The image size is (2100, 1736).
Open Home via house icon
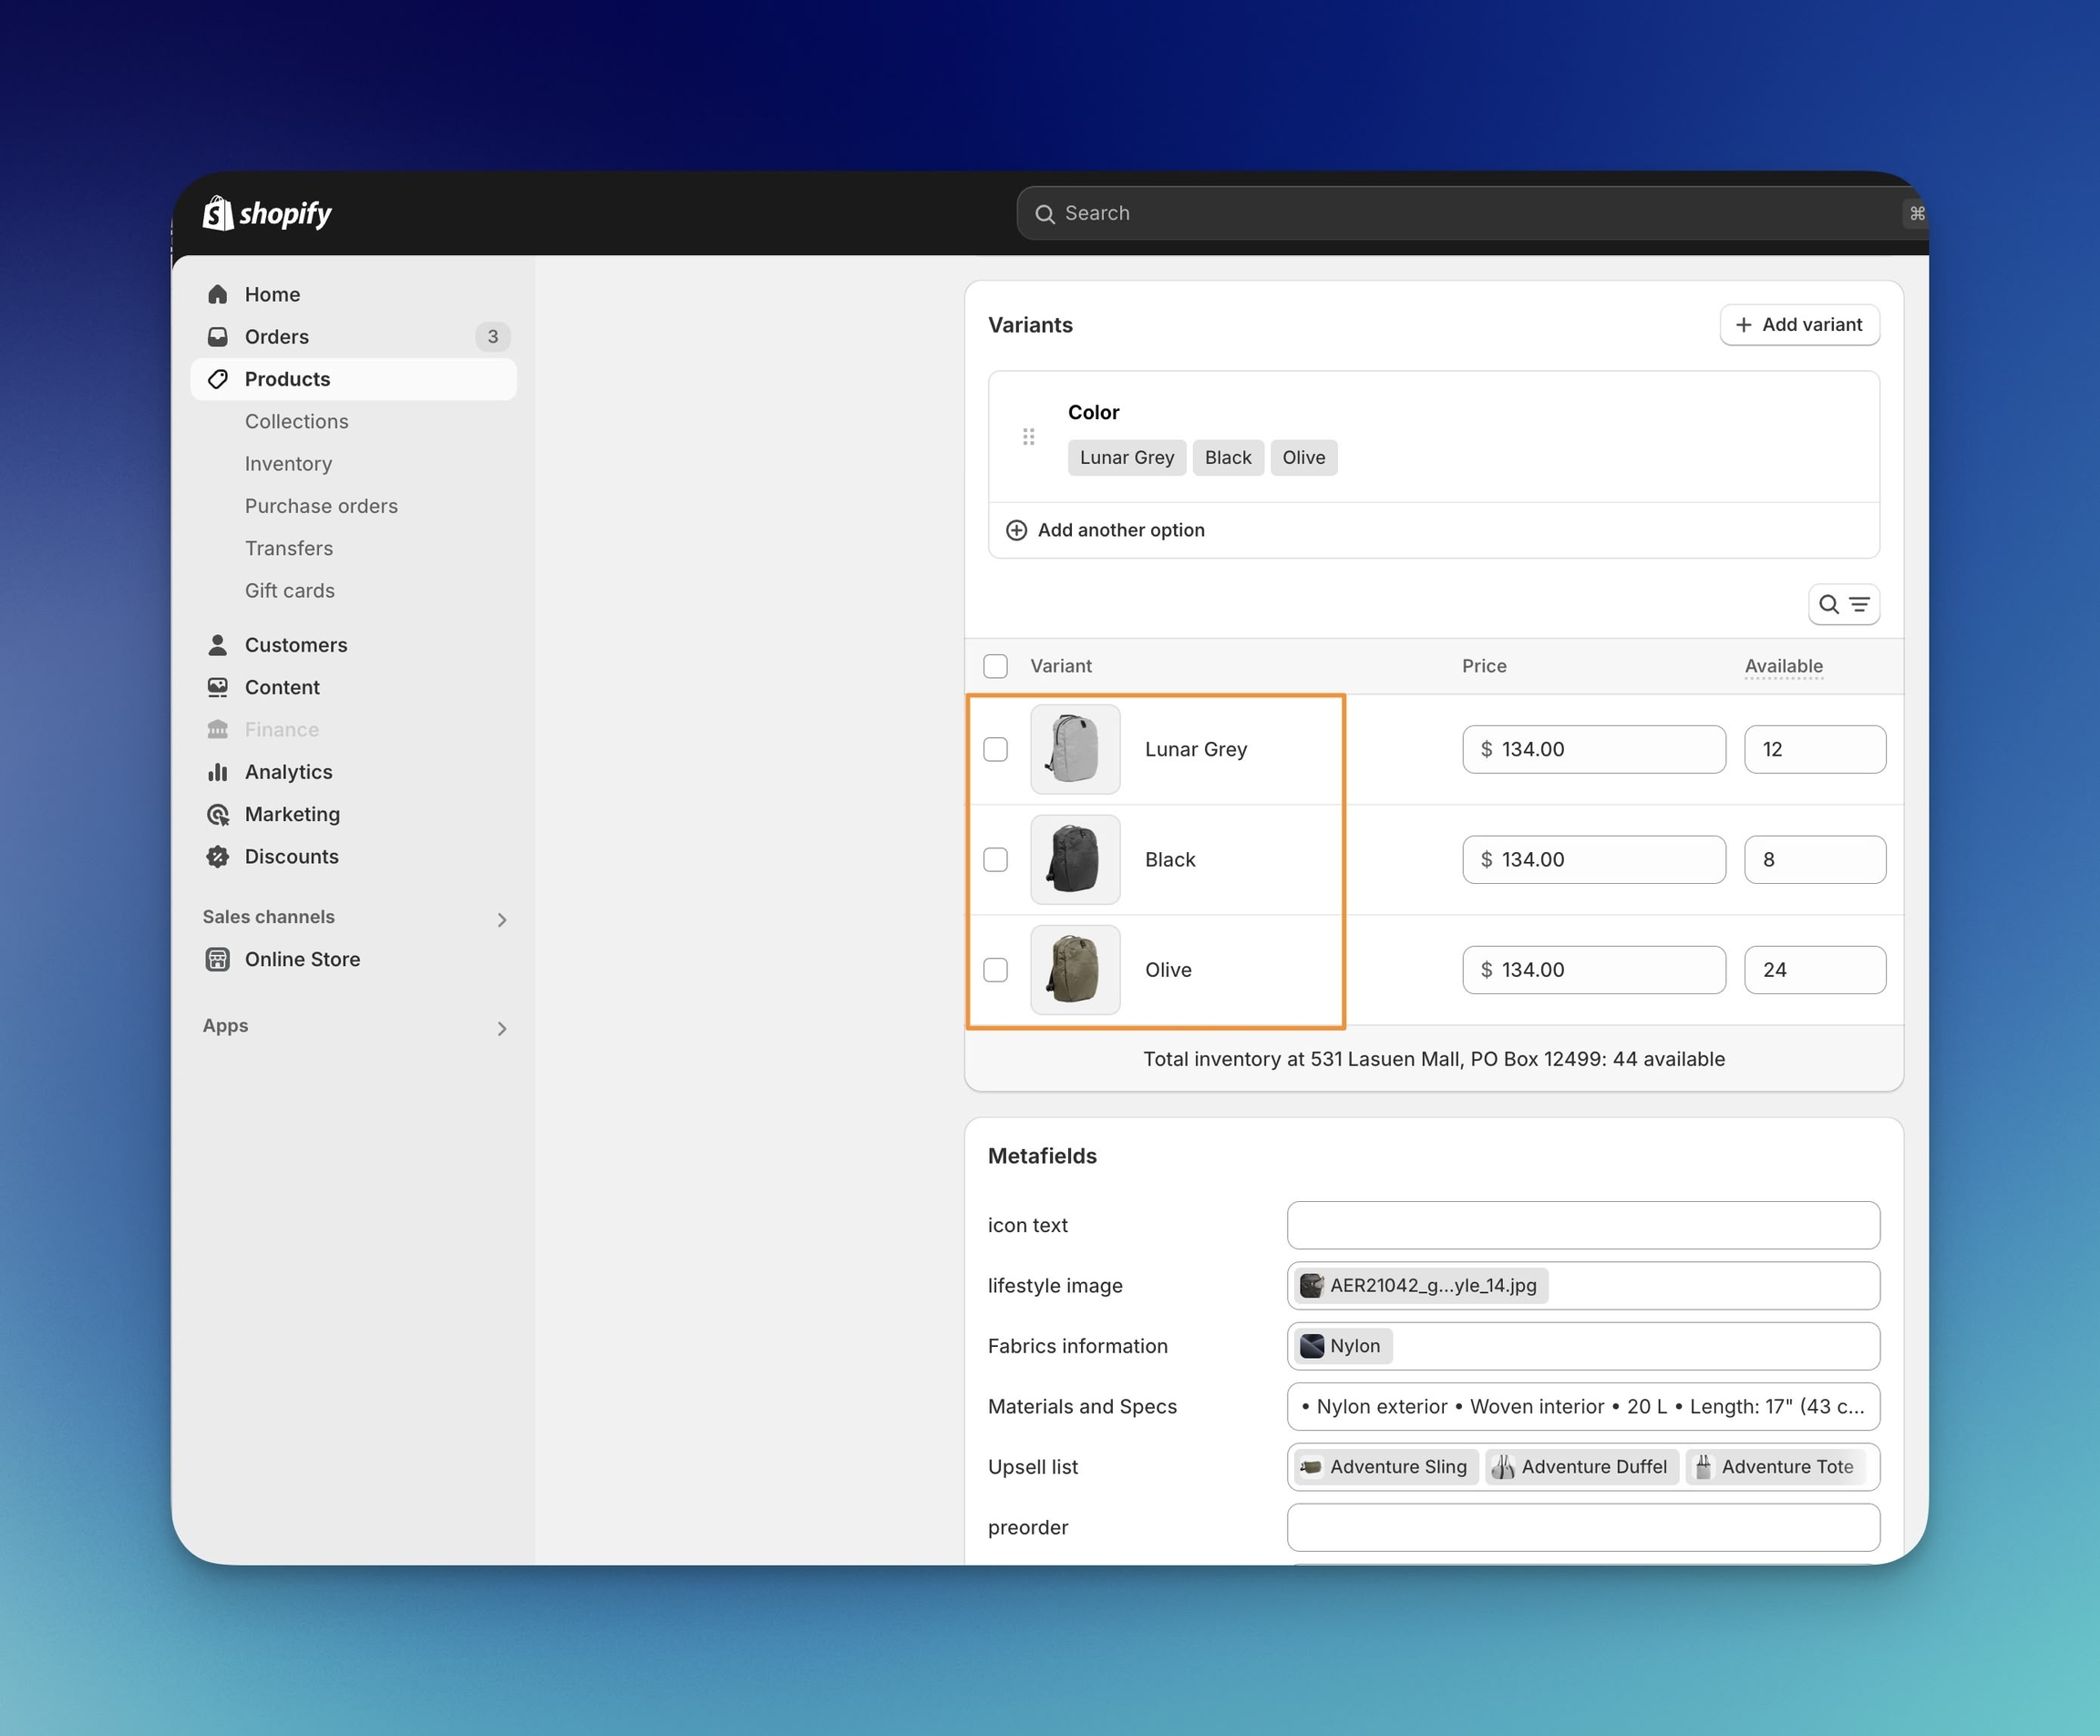[x=218, y=294]
